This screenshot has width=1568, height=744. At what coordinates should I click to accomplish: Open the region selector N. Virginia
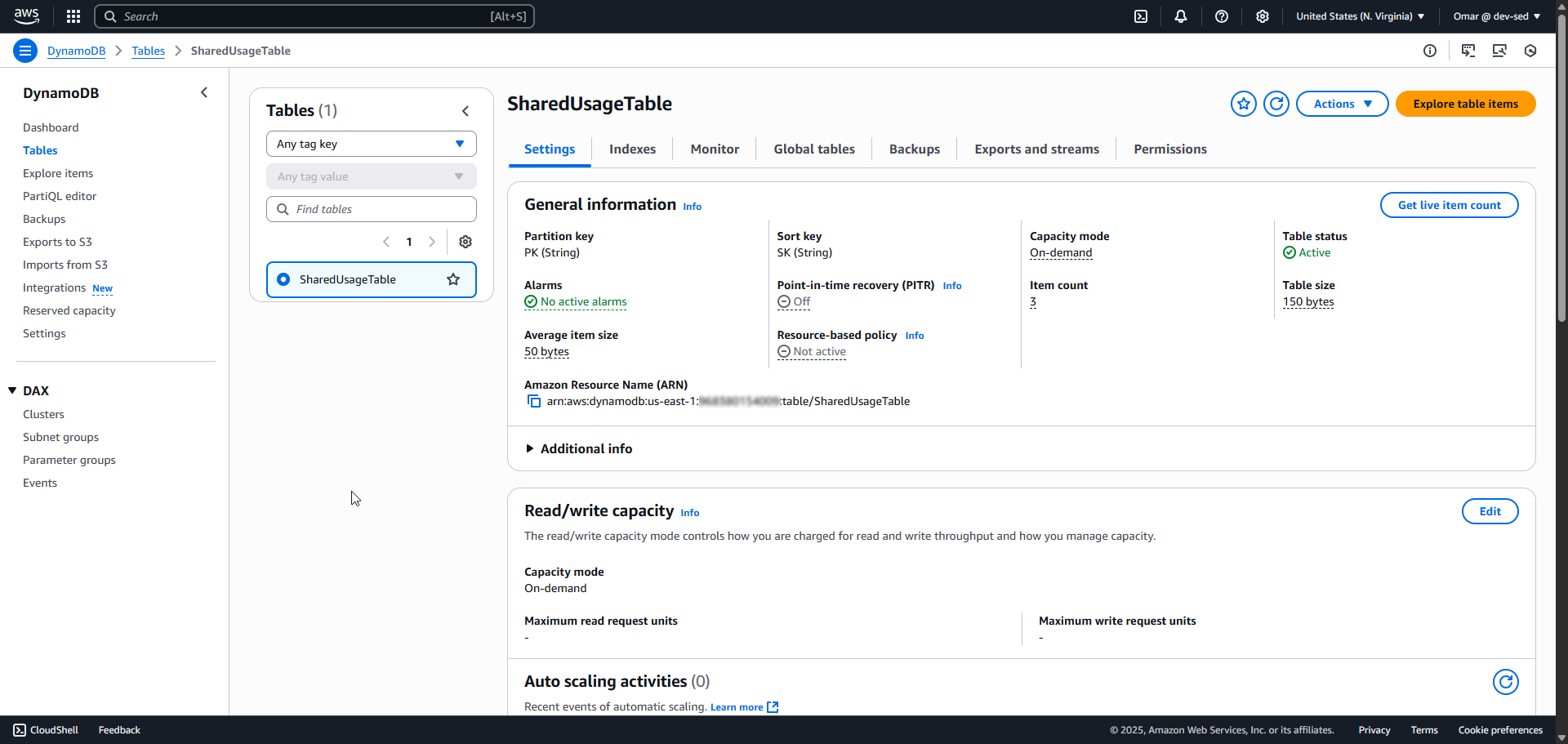tap(1360, 16)
